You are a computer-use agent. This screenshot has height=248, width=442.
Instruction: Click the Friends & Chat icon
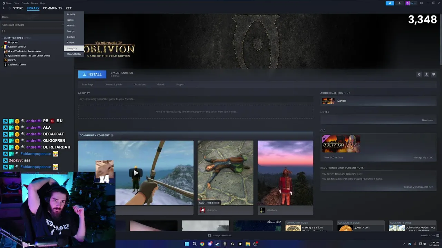[437, 236]
